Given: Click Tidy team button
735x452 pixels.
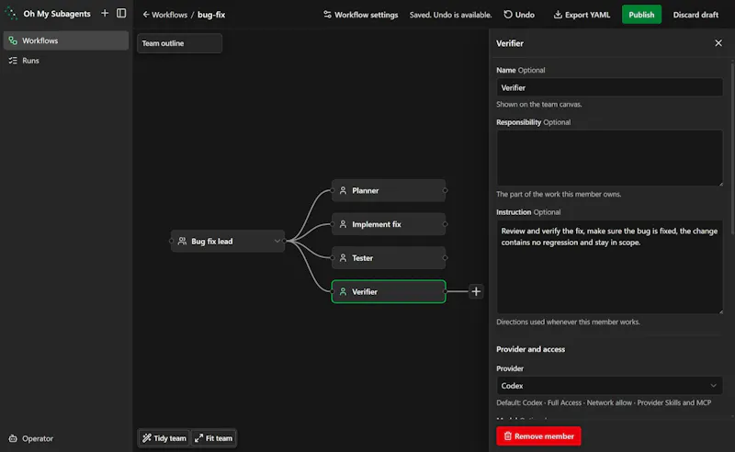Looking at the screenshot, I should (x=164, y=438).
